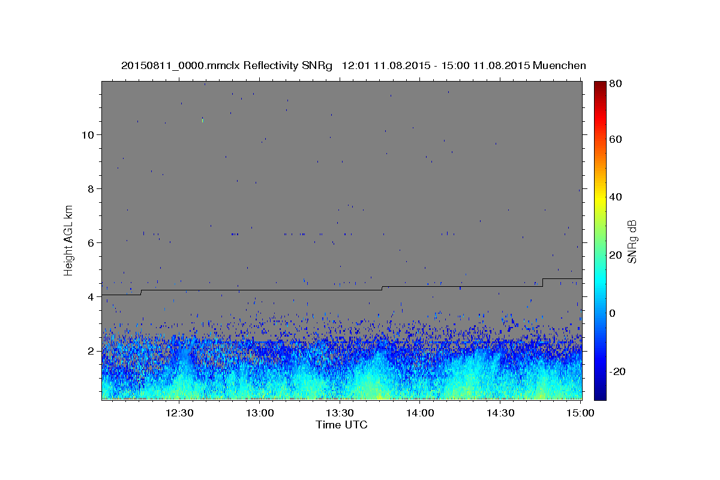Viewport: 720px width, 480px height.
Task: Click the 12:30 time tick label
Action: (x=179, y=413)
